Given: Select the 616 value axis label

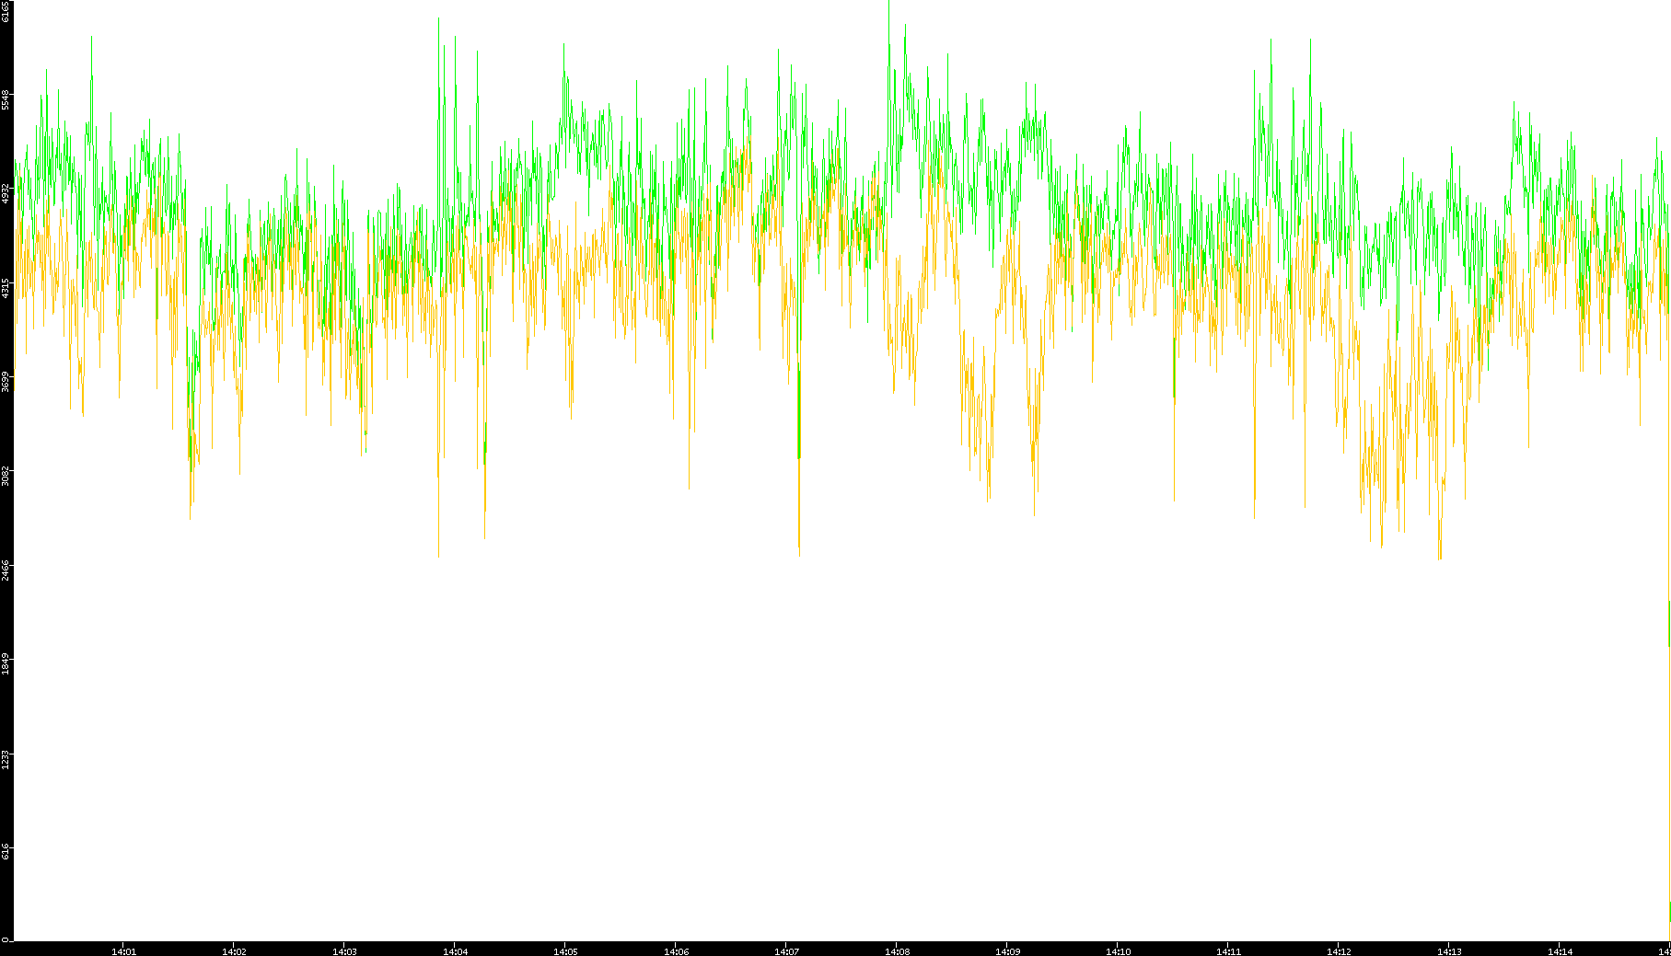Looking at the screenshot, I should (x=6, y=853).
